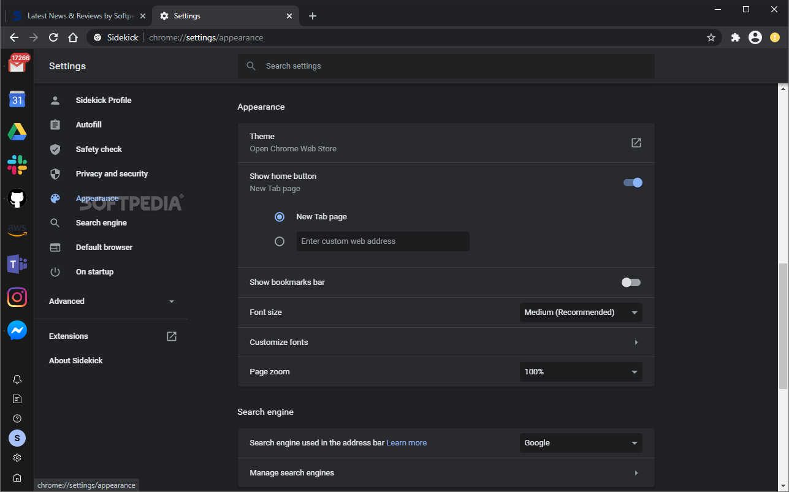Open Google Drive sidebar app
Image resolution: width=789 pixels, height=492 pixels.
point(17,132)
